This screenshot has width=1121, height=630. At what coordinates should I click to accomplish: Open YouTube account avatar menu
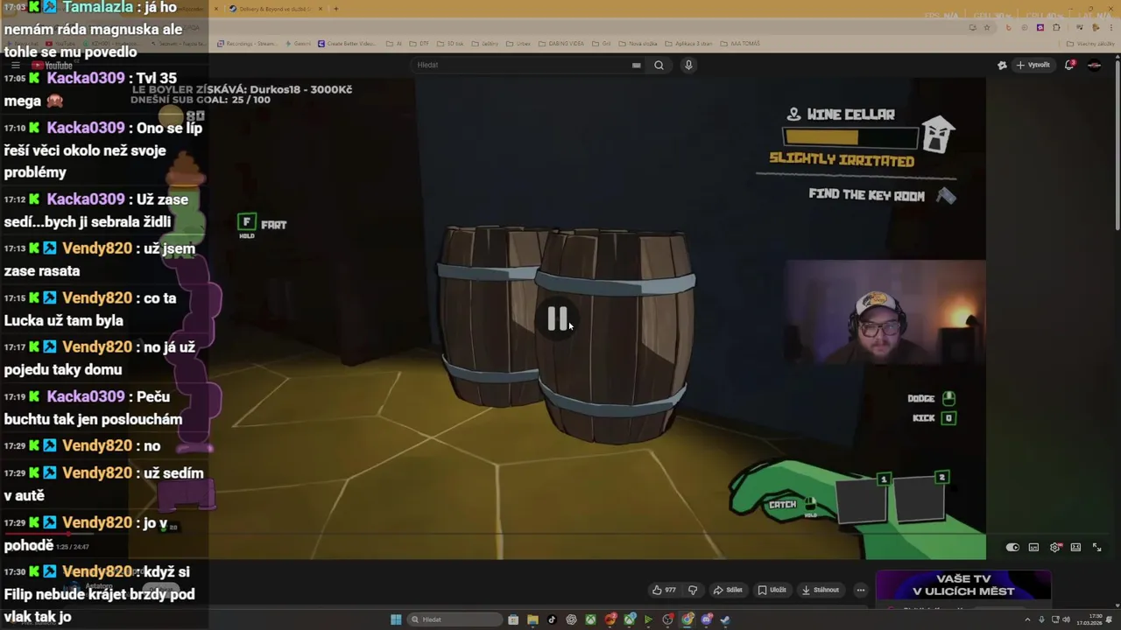click(1095, 65)
